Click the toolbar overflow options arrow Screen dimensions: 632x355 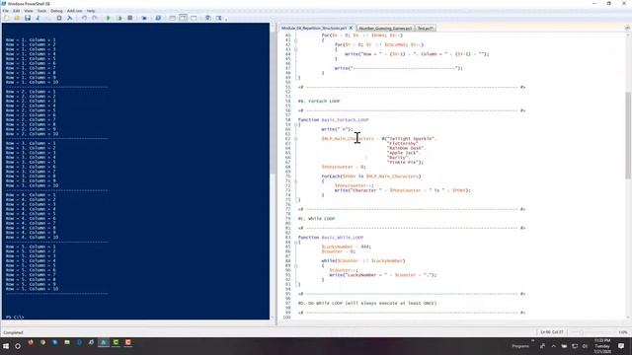coord(226,19)
